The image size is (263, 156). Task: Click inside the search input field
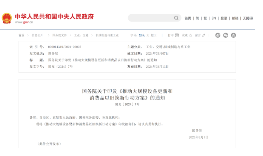pos(151,18)
